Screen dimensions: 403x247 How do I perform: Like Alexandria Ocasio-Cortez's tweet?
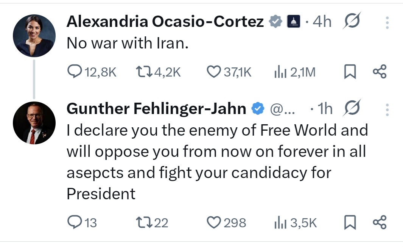point(214,72)
